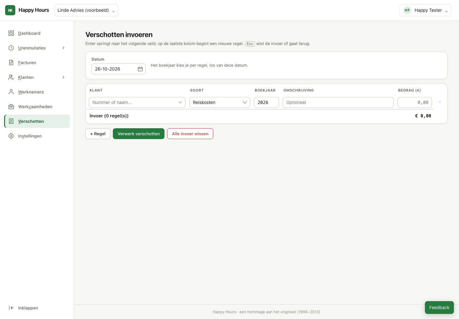Open the Happy Tester user menu

point(426,10)
